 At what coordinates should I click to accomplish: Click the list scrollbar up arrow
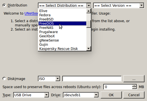pos(88,11)
